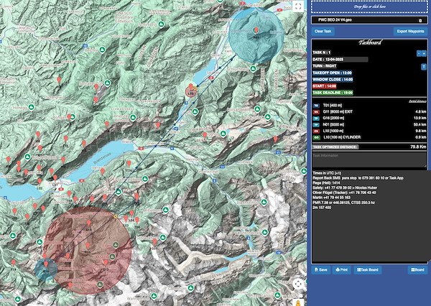
Task: Click the T14 waypoint marker on map
Action: click(13, 263)
